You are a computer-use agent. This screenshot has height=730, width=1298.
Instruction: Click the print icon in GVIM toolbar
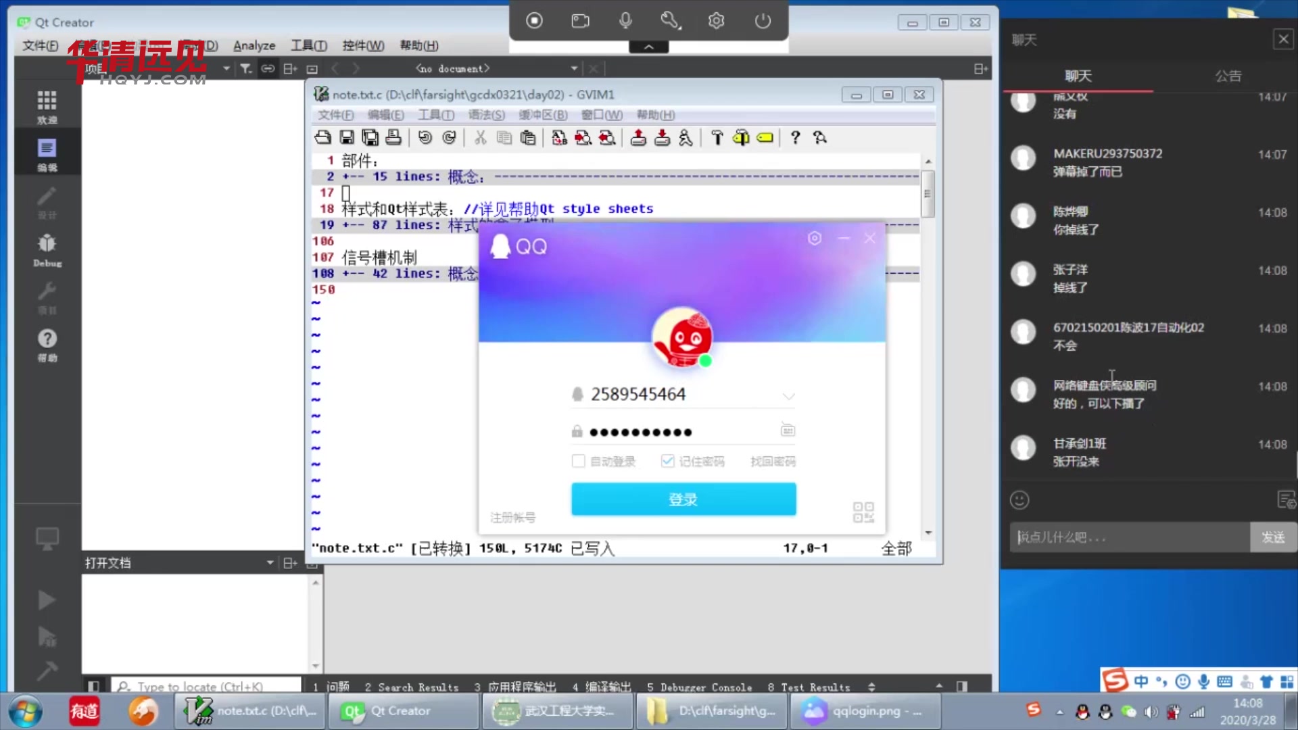[x=393, y=138]
